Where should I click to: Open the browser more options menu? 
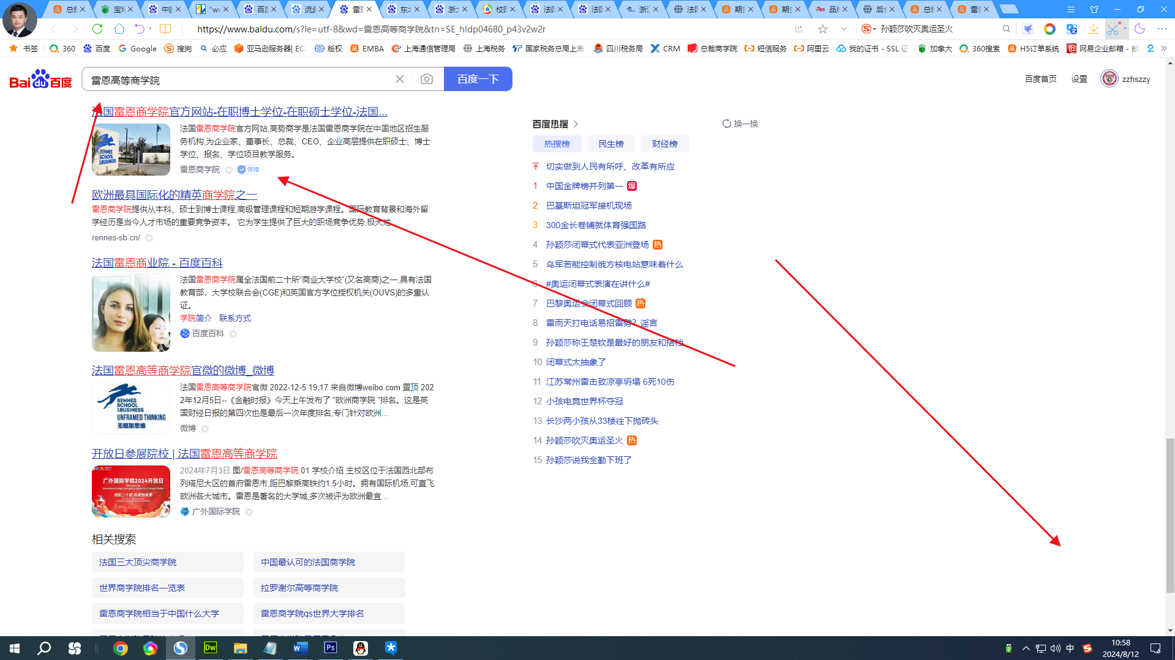pos(1162,29)
